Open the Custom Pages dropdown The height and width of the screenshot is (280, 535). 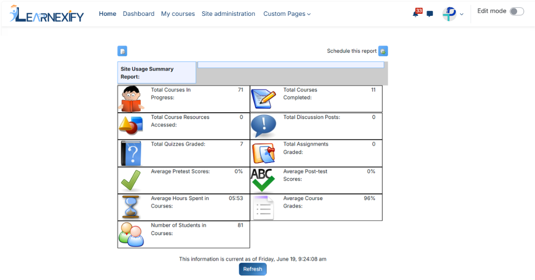click(287, 14)
